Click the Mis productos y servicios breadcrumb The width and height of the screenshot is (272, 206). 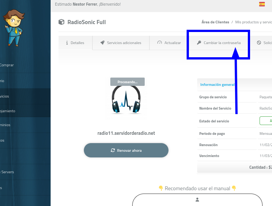(x=253, y=22)
